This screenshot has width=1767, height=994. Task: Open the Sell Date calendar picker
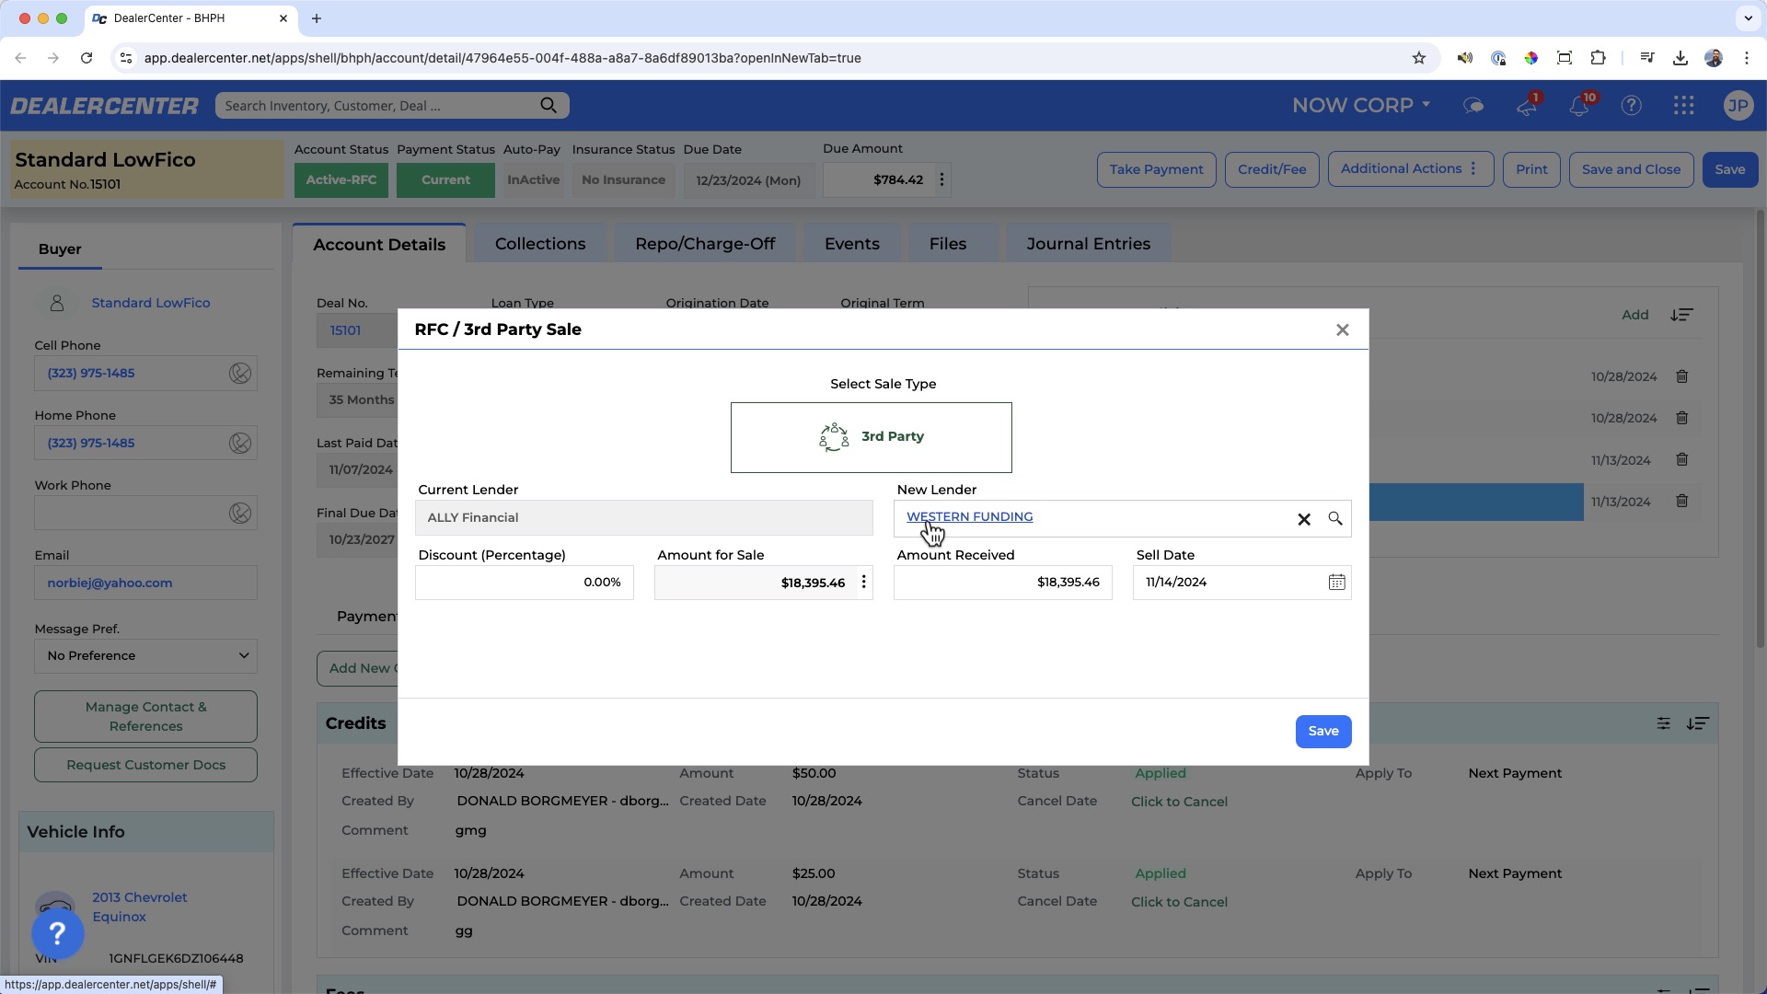[1336, 583]
